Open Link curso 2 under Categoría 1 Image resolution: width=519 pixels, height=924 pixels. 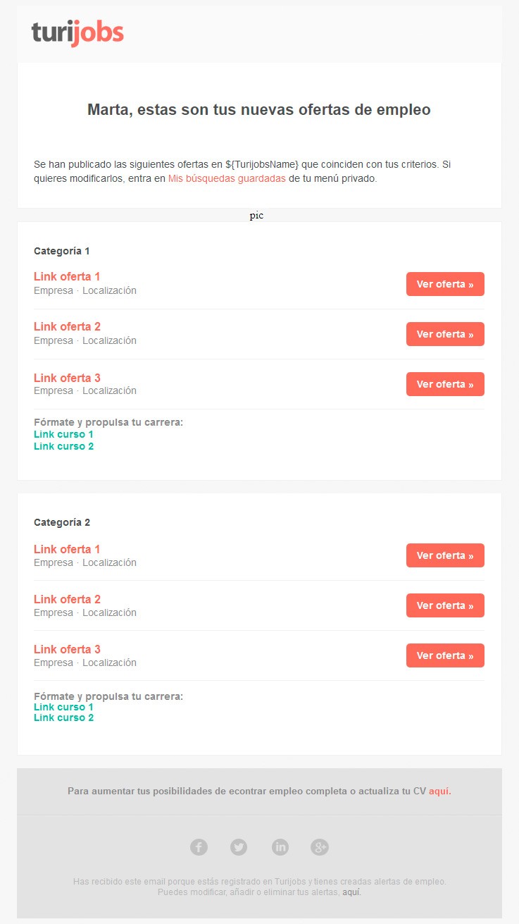[63, 446]
